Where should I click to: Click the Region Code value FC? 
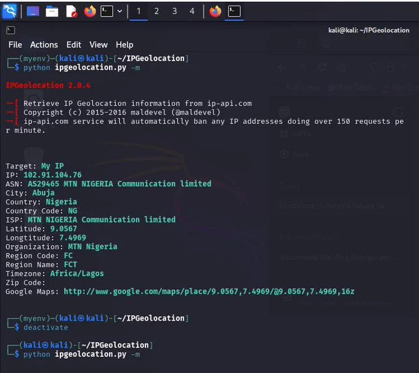pyautogui.click(x=68, y=256)
